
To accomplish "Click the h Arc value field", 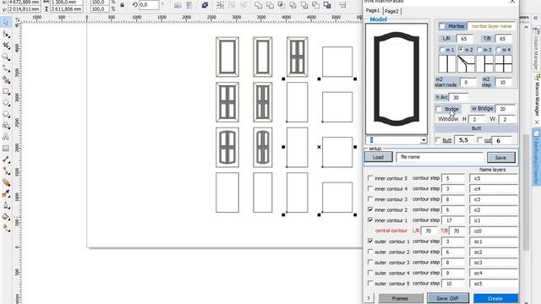I will click(458, 98).
